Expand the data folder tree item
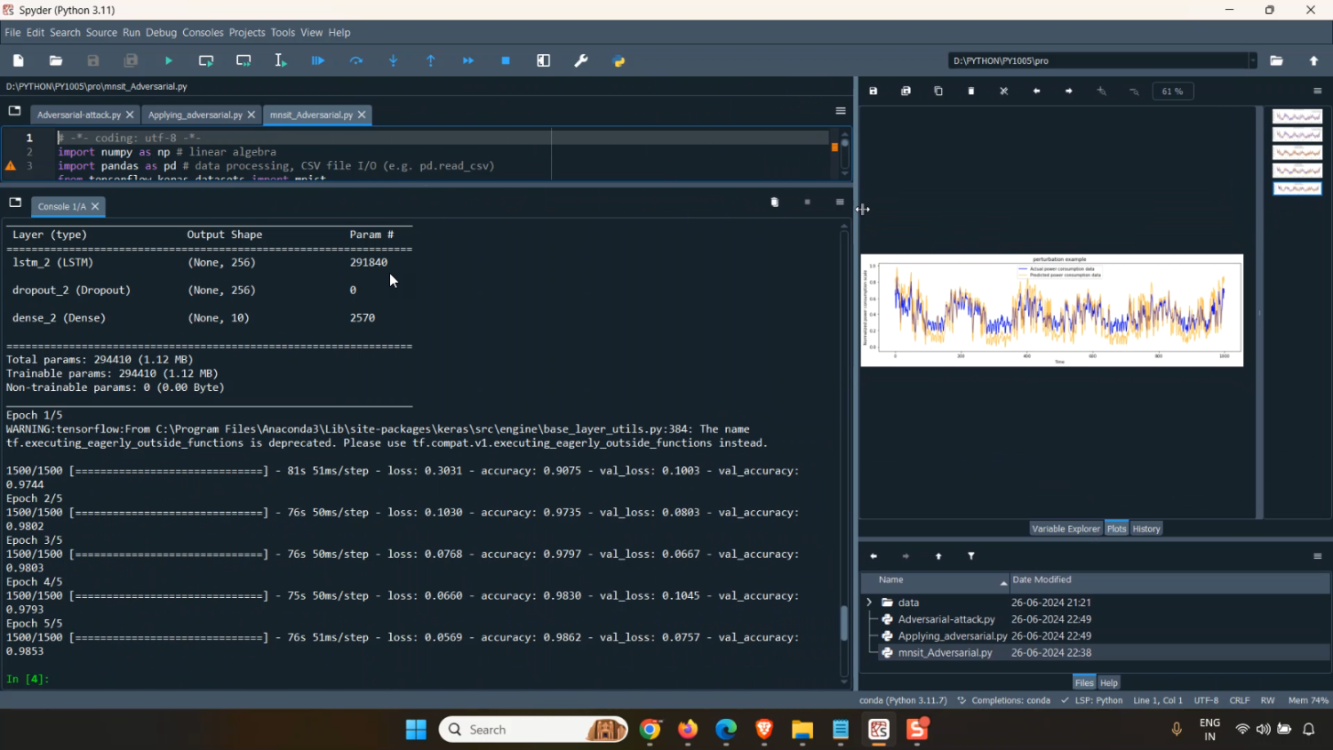Screen dimensions: 1333x750 pyautogui.click(x=869, y=602)
